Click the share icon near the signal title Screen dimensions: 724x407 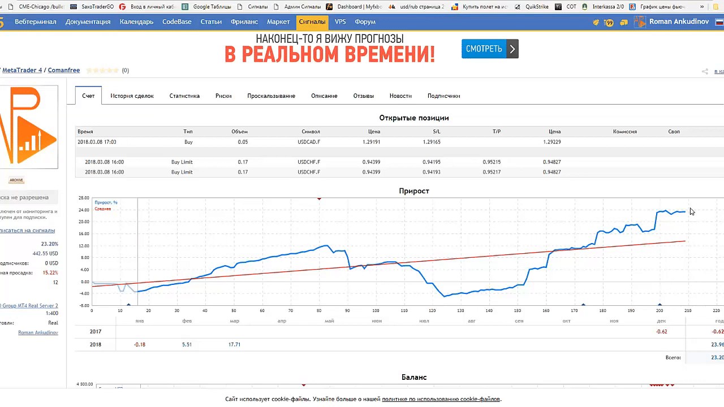click(x=705, y=71)
